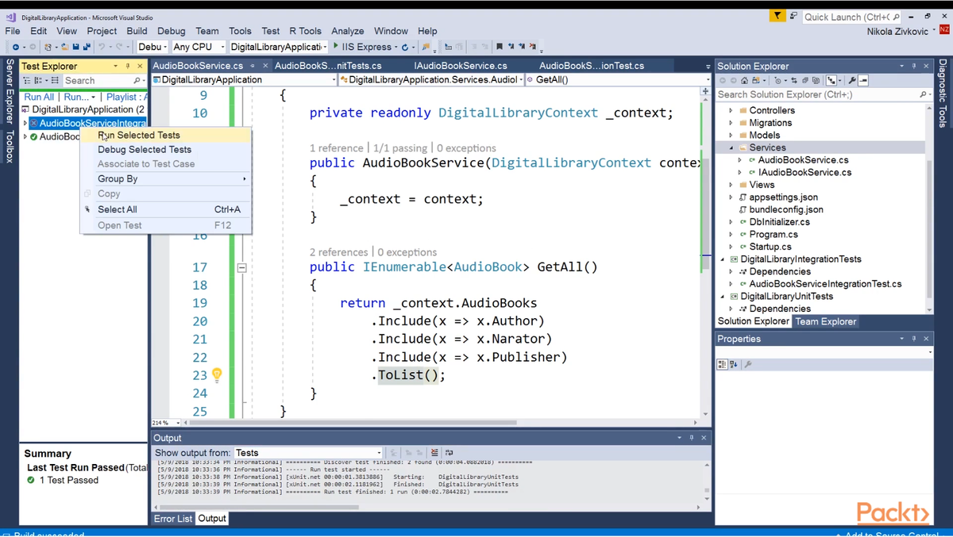Click the Alphabetical sort icon in Properties panel
This screenshot has width=953, height=537.
click(x=734, y=364)
